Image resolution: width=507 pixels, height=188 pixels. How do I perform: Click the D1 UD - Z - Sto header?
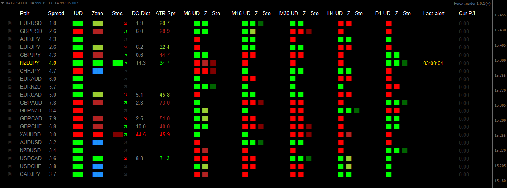coord(393,13)
